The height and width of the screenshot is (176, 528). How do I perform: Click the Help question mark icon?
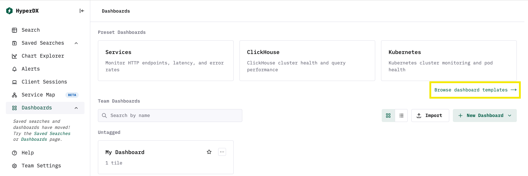point(14,153)
